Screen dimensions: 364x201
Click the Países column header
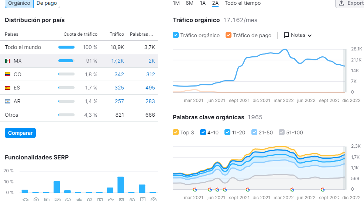11,34
